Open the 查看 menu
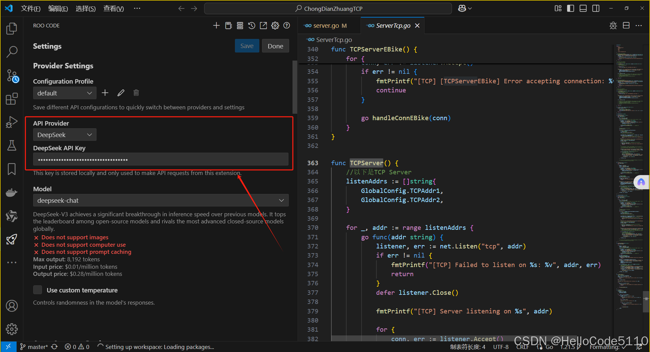Viewport: 650px width, 352px height. click(x=113, y=8)
